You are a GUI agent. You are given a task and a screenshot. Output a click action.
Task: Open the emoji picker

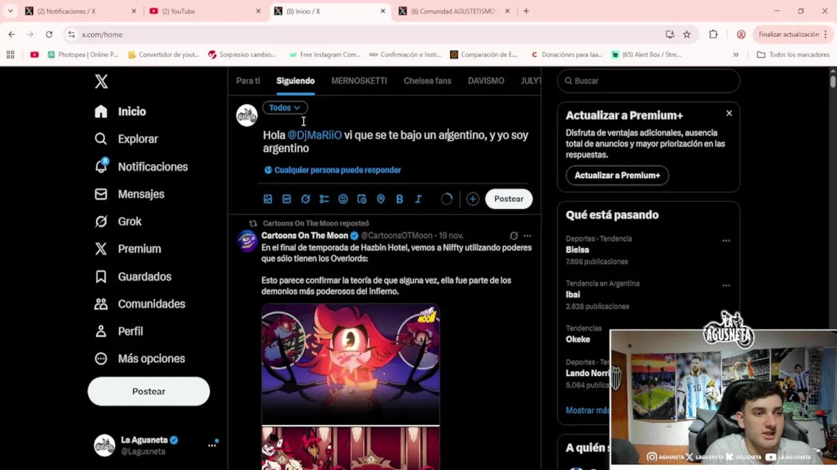click(343, 199)
